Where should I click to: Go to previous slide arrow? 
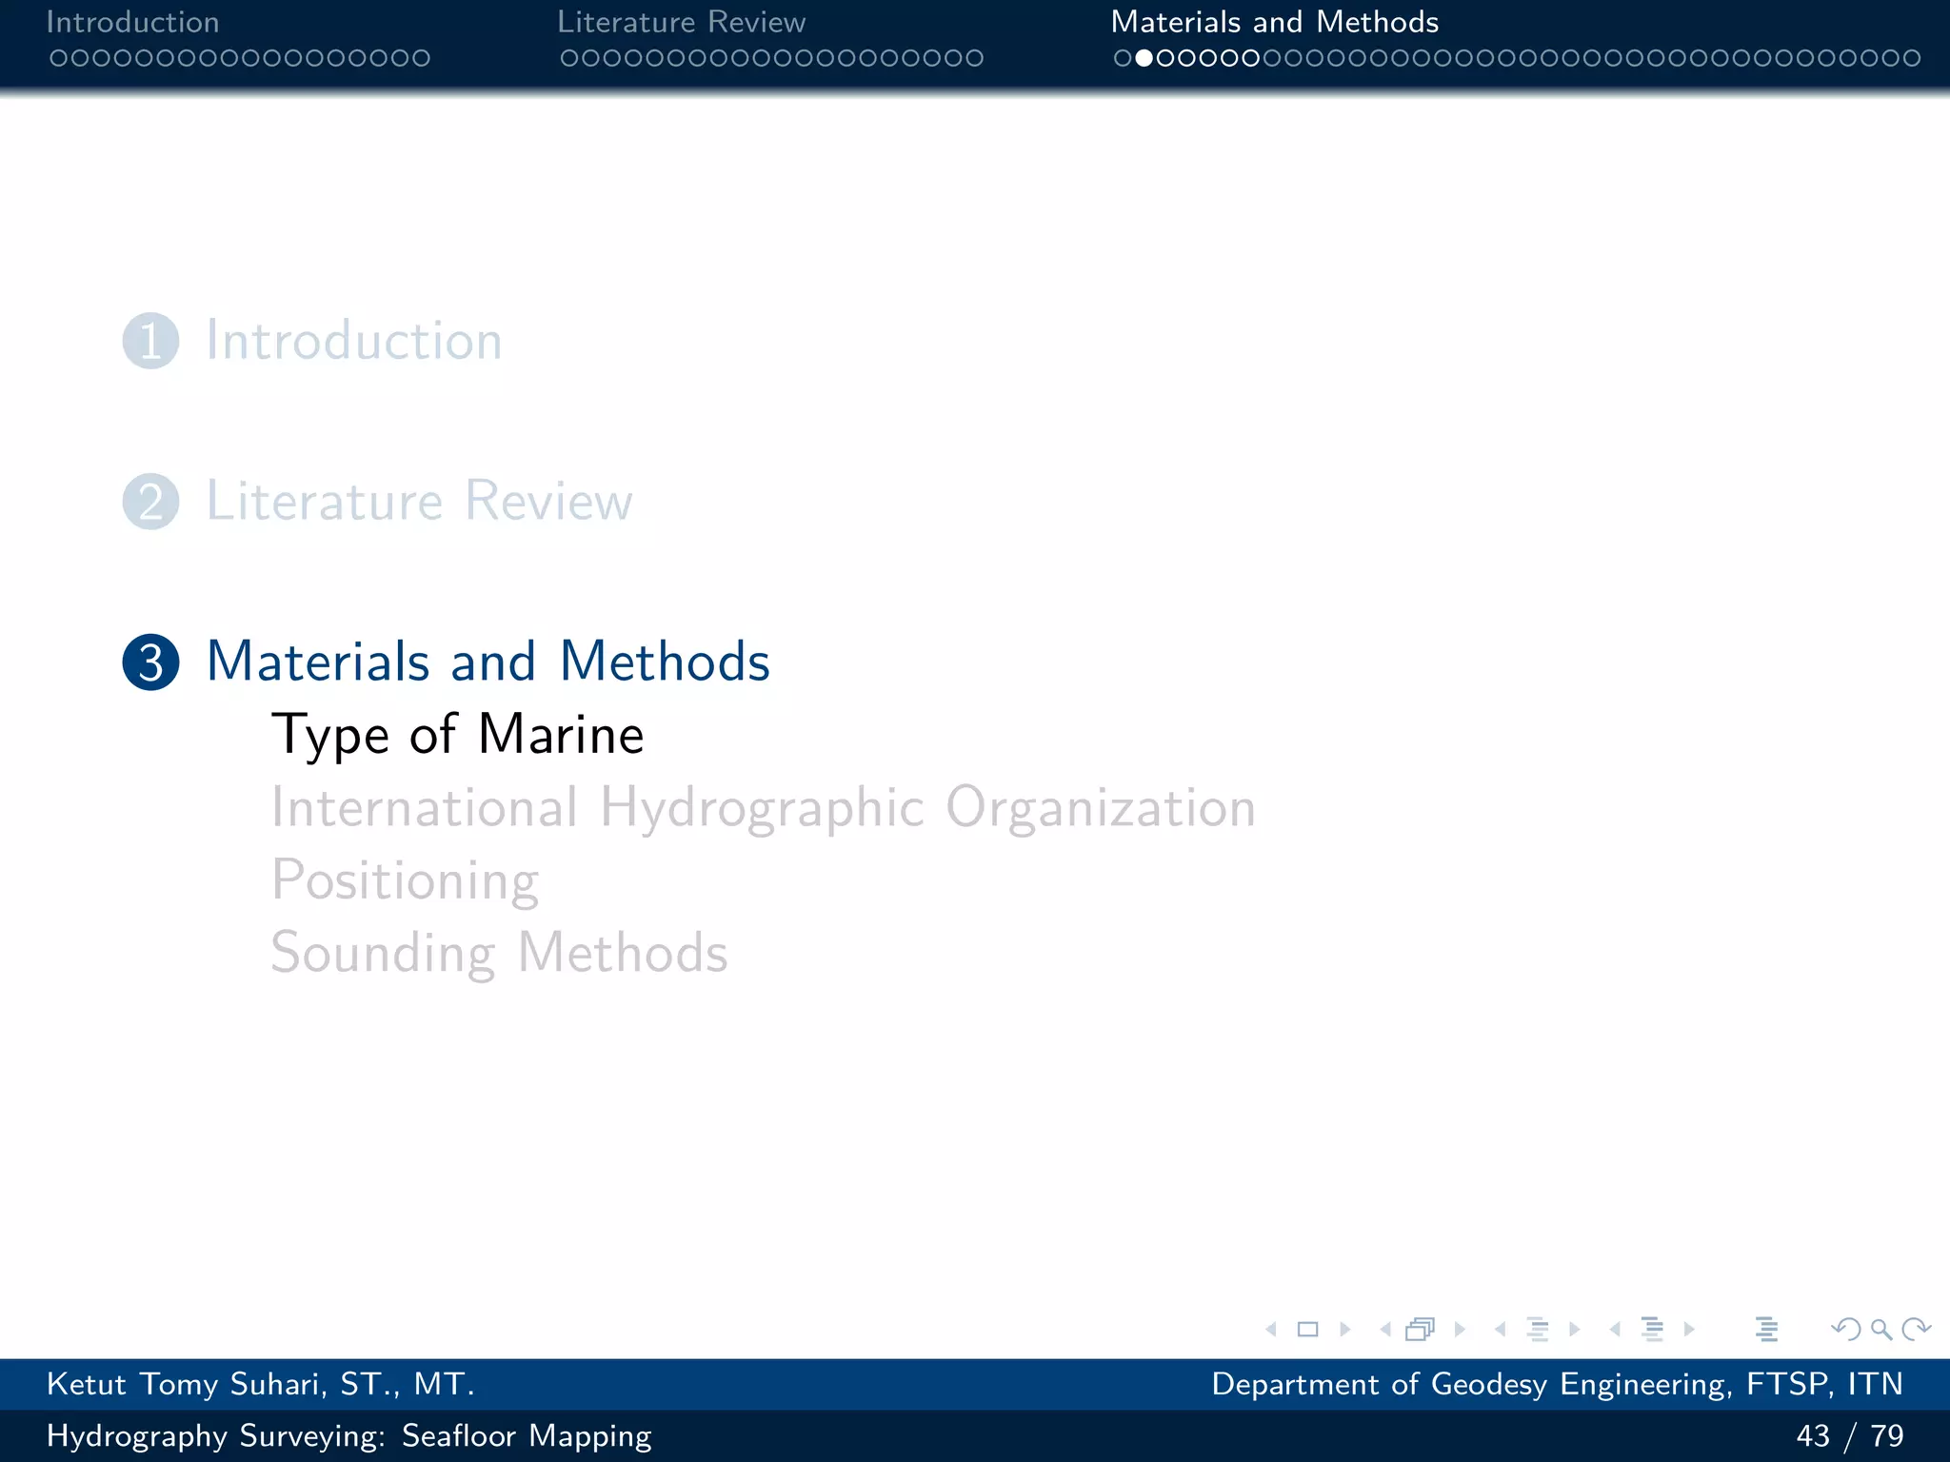coord(1271,1330)
